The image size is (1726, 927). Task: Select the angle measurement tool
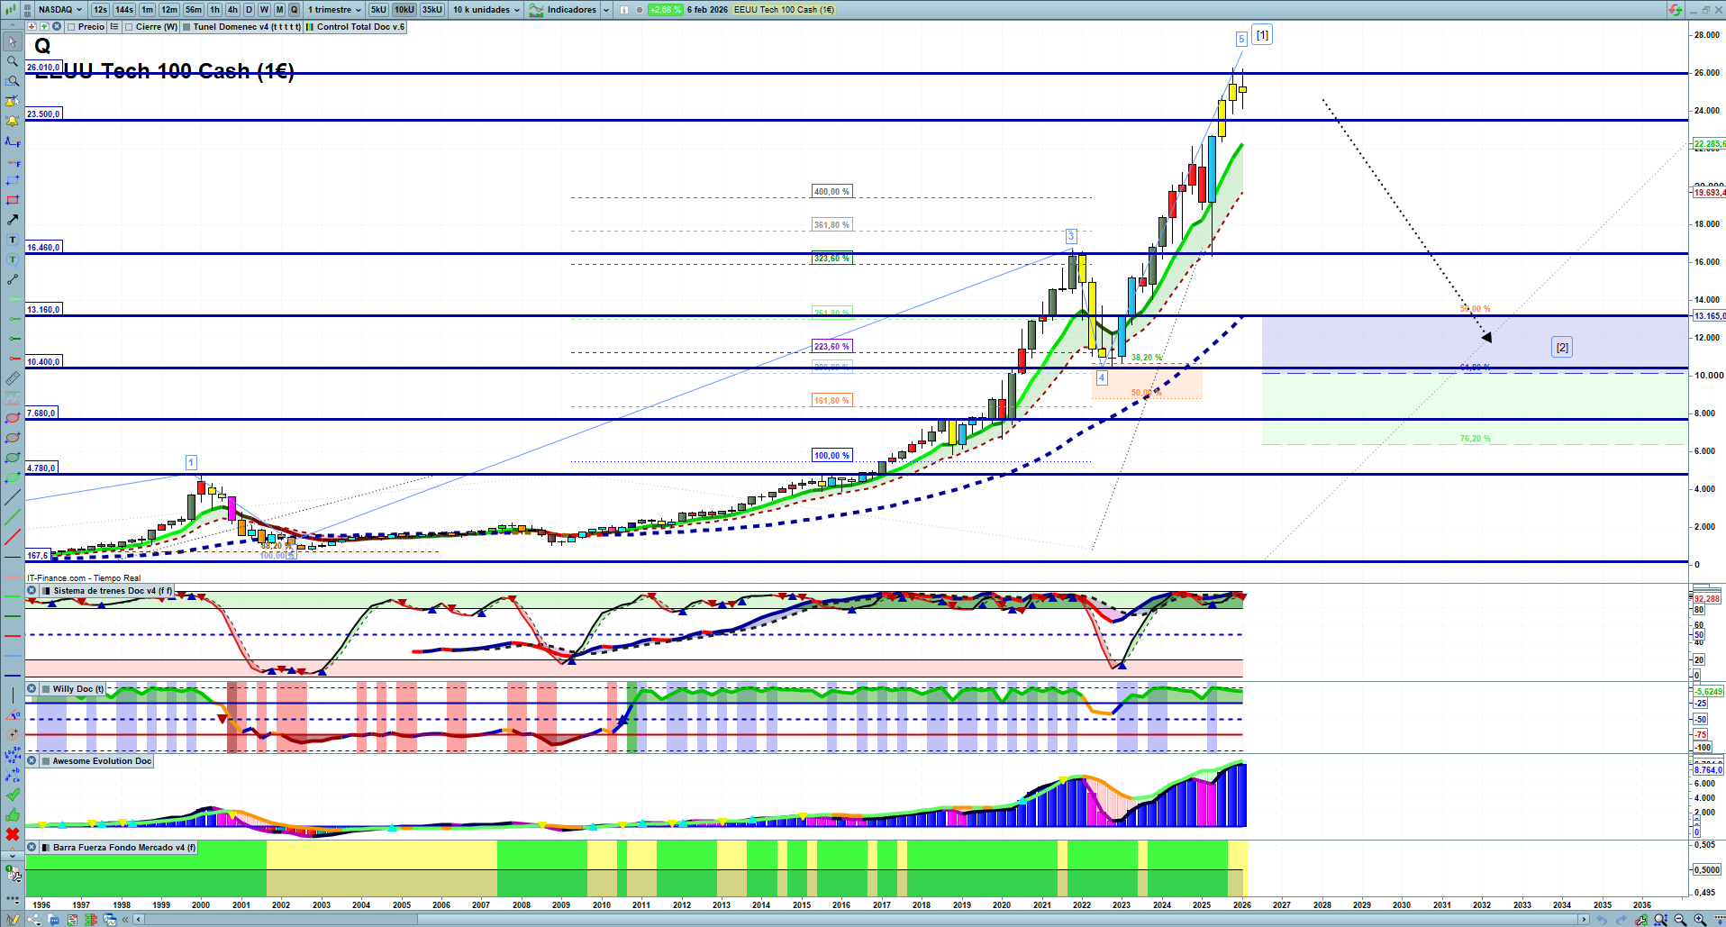pos(13,715)
